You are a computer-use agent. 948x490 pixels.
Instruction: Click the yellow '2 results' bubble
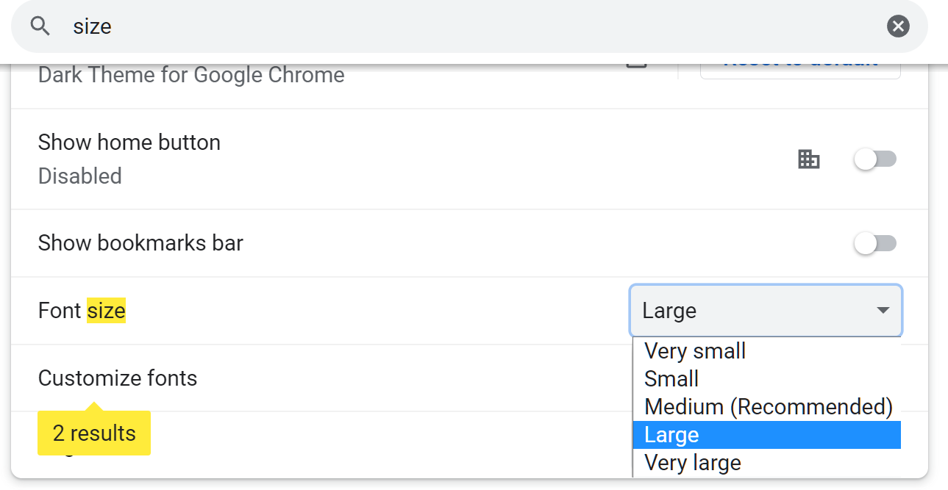94,433
